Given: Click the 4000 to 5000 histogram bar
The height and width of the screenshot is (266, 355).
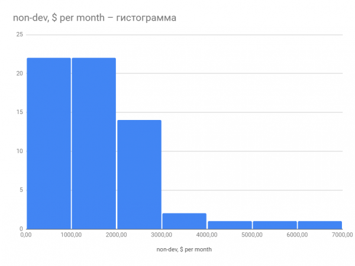Looking at the screenshot, I should (230, 225).
